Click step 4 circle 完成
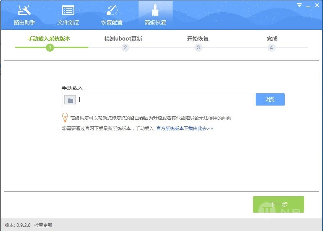Image resolution: width=323 pixels, height=231 pixels. [271, 47]
